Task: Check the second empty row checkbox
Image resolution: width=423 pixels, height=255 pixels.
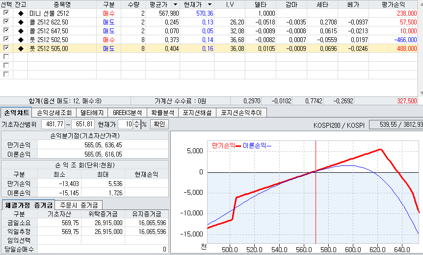Action: point(6,66)
